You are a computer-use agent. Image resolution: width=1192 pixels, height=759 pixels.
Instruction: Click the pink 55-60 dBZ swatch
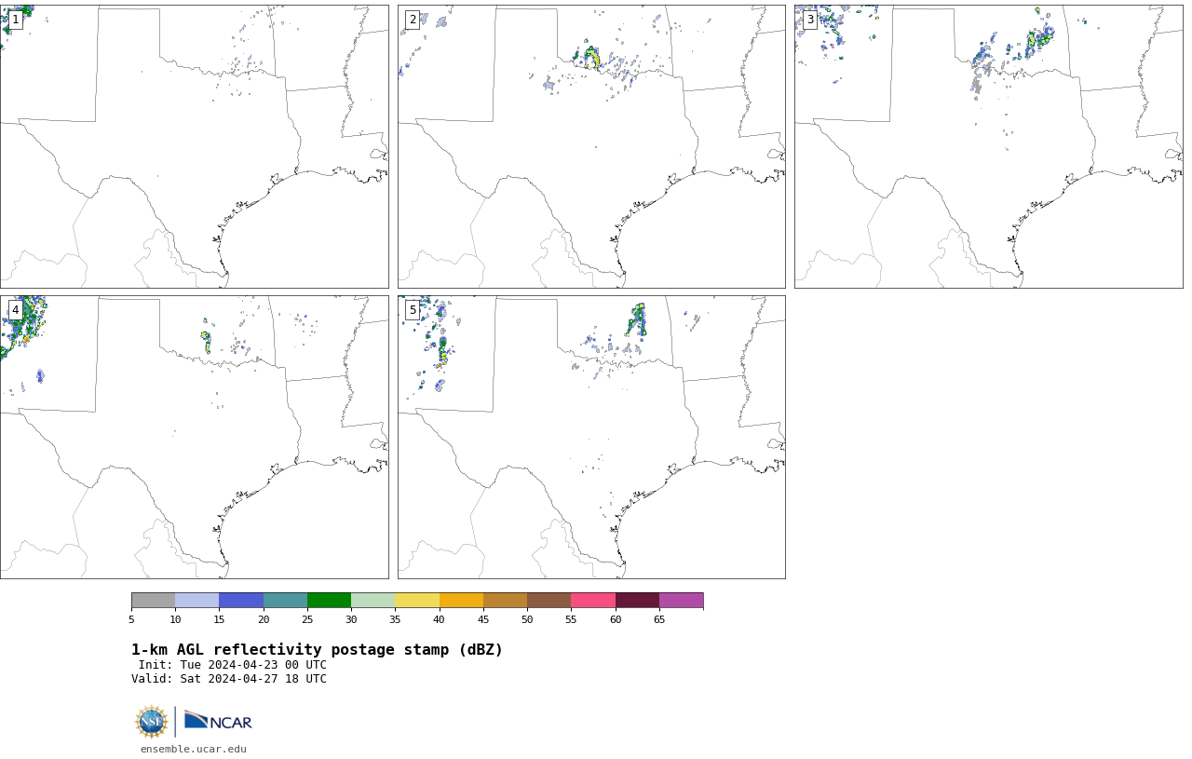pos(593,600)
